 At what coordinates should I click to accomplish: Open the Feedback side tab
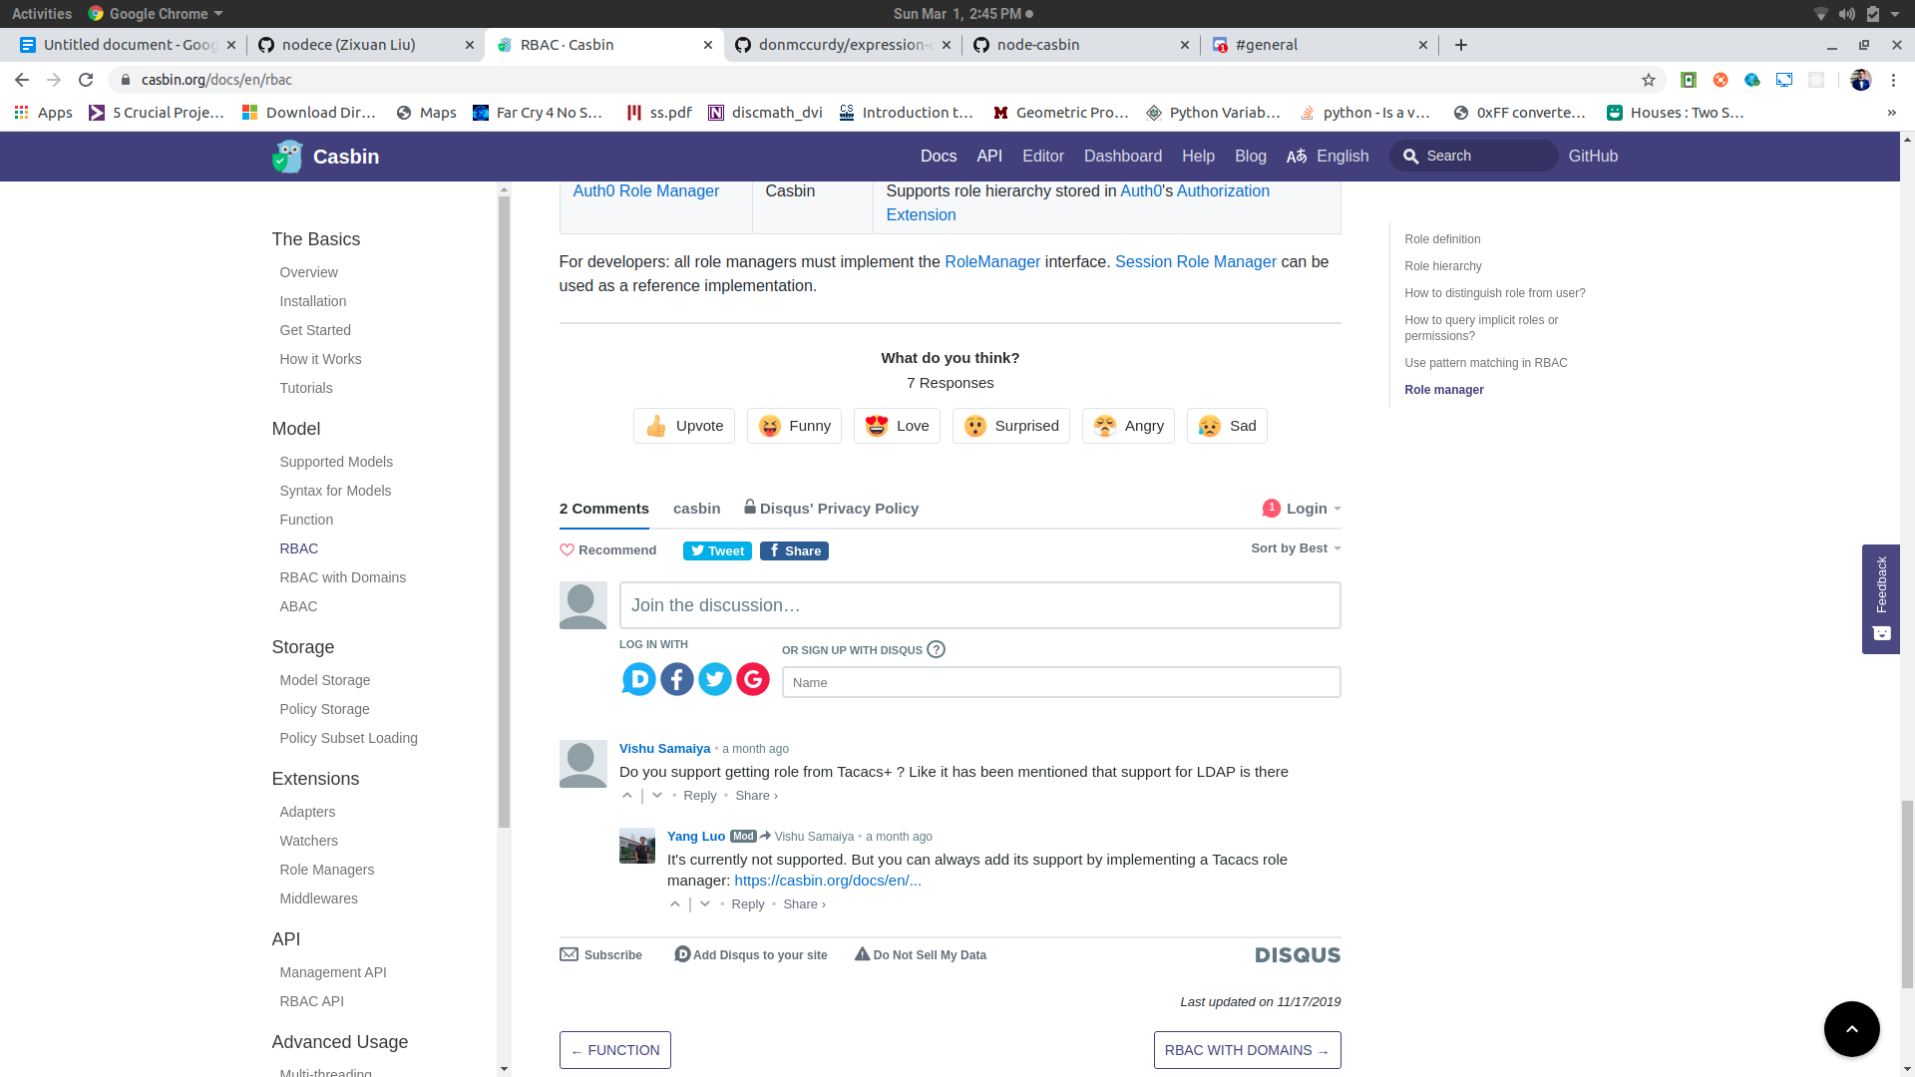[1881, 598]
